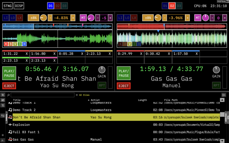Toggle LX loop exit on left deck
The image size is (229, 143).
[19, 18]
